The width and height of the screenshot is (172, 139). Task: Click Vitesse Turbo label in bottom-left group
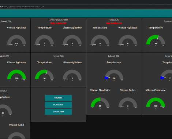[x=16, y=125]
